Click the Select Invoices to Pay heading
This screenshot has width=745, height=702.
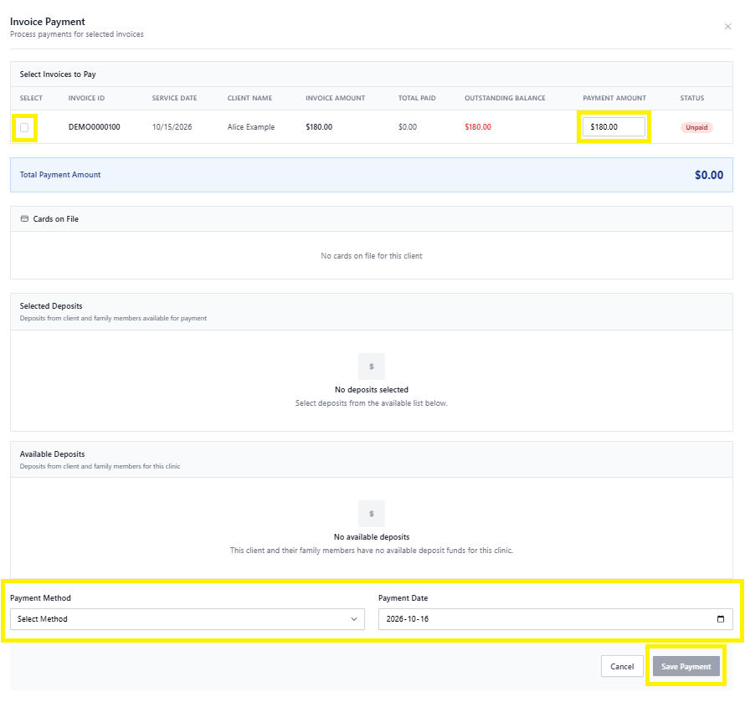coord(58,74)
